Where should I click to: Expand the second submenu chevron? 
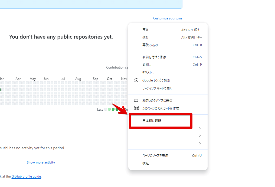(x=200, y=136)
